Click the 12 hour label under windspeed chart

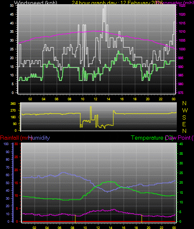[95, 99]
